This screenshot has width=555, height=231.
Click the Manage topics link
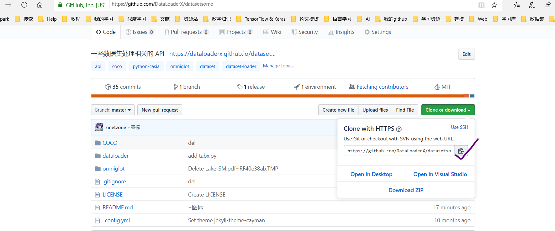click(278, 66)
